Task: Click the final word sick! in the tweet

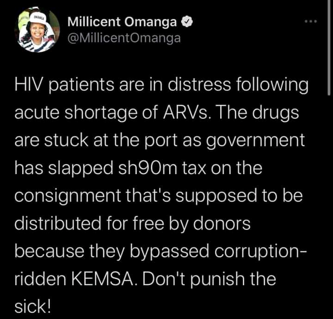Action: (x=33, y=306)
